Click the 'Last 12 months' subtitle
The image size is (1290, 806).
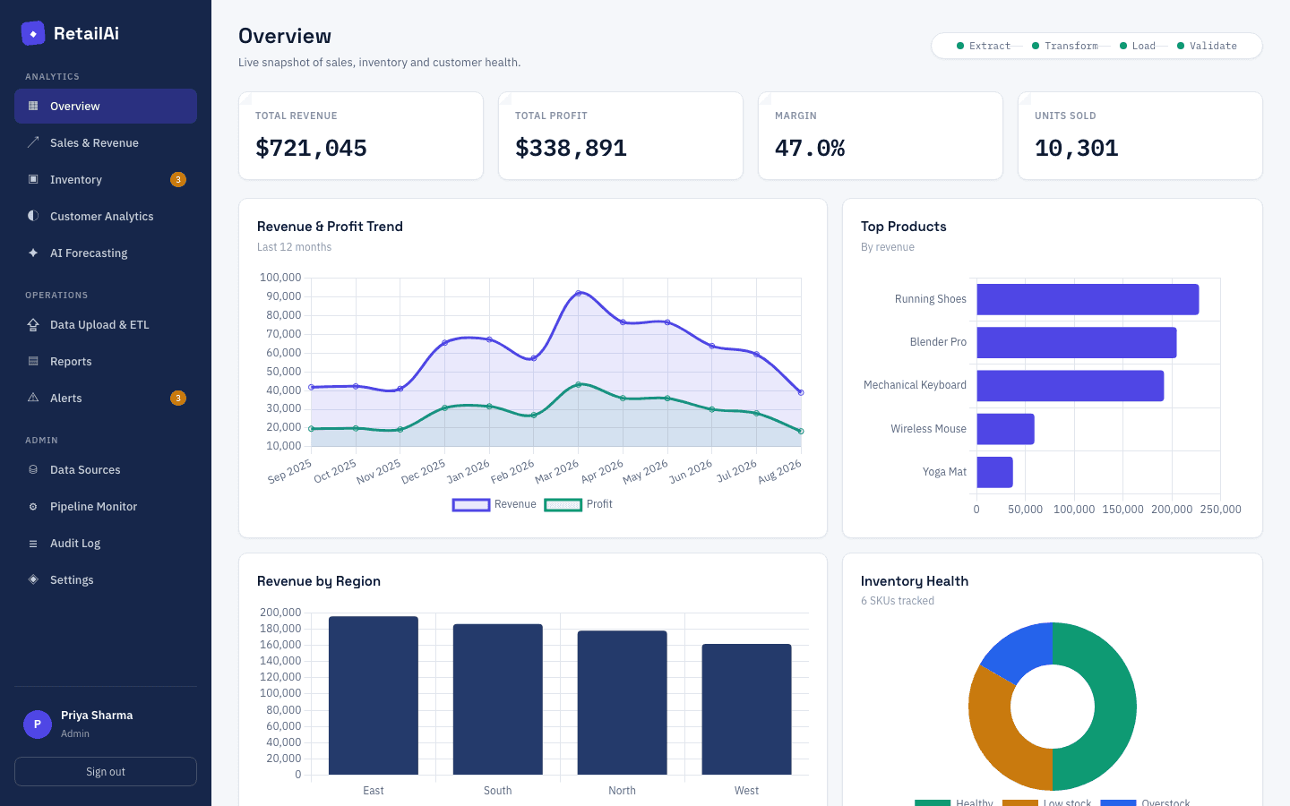[x=294, y=247]
